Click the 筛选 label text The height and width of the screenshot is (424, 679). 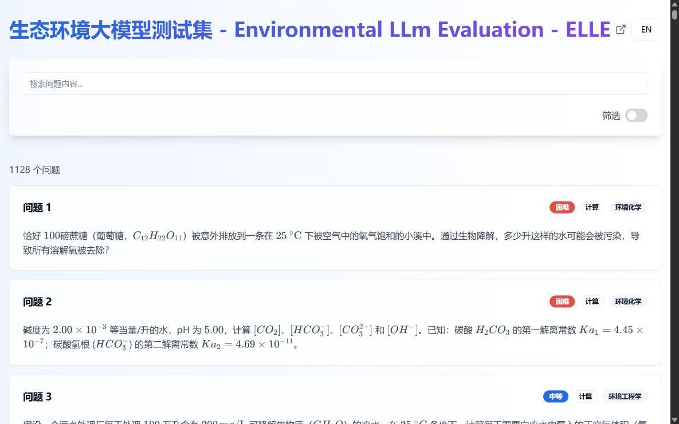[611, 116]
